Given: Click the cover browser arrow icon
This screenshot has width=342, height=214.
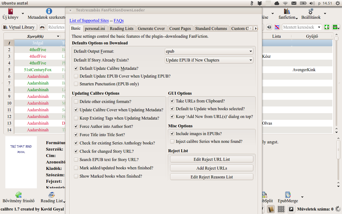Looking at the screenshot, I should click(291, 209).
